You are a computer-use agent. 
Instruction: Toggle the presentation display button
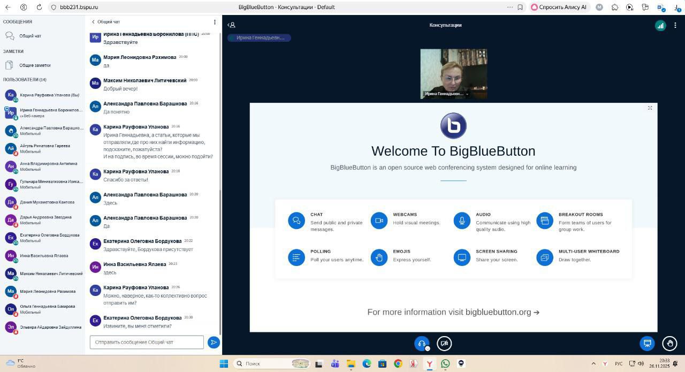click(647, 343)
